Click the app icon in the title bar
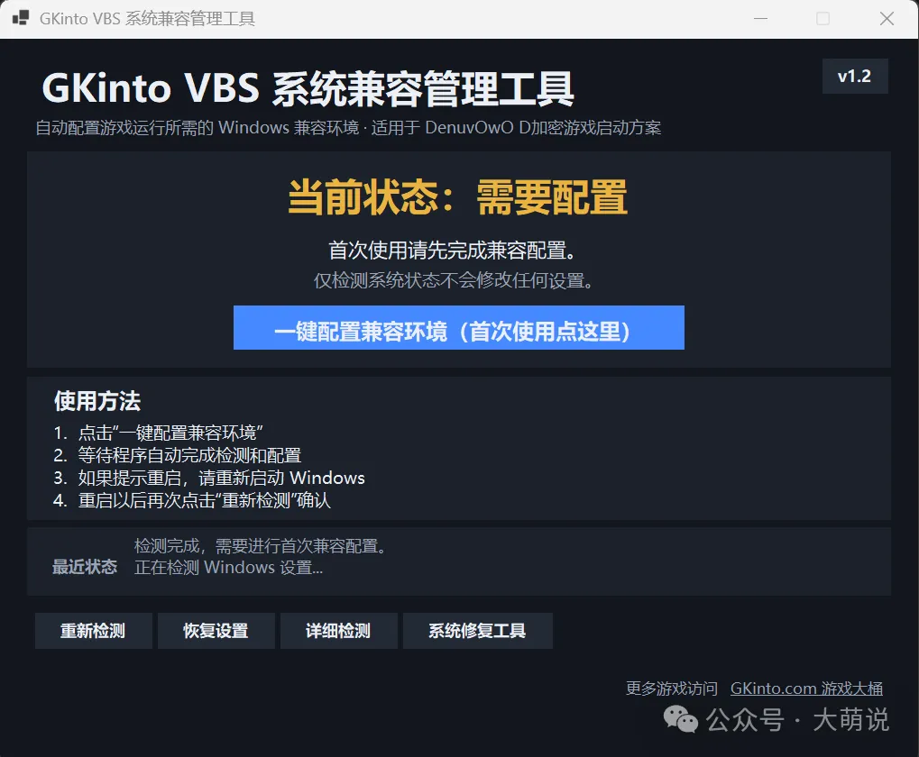The width and height of the screenshot is (919, 757). coord(21,18)
